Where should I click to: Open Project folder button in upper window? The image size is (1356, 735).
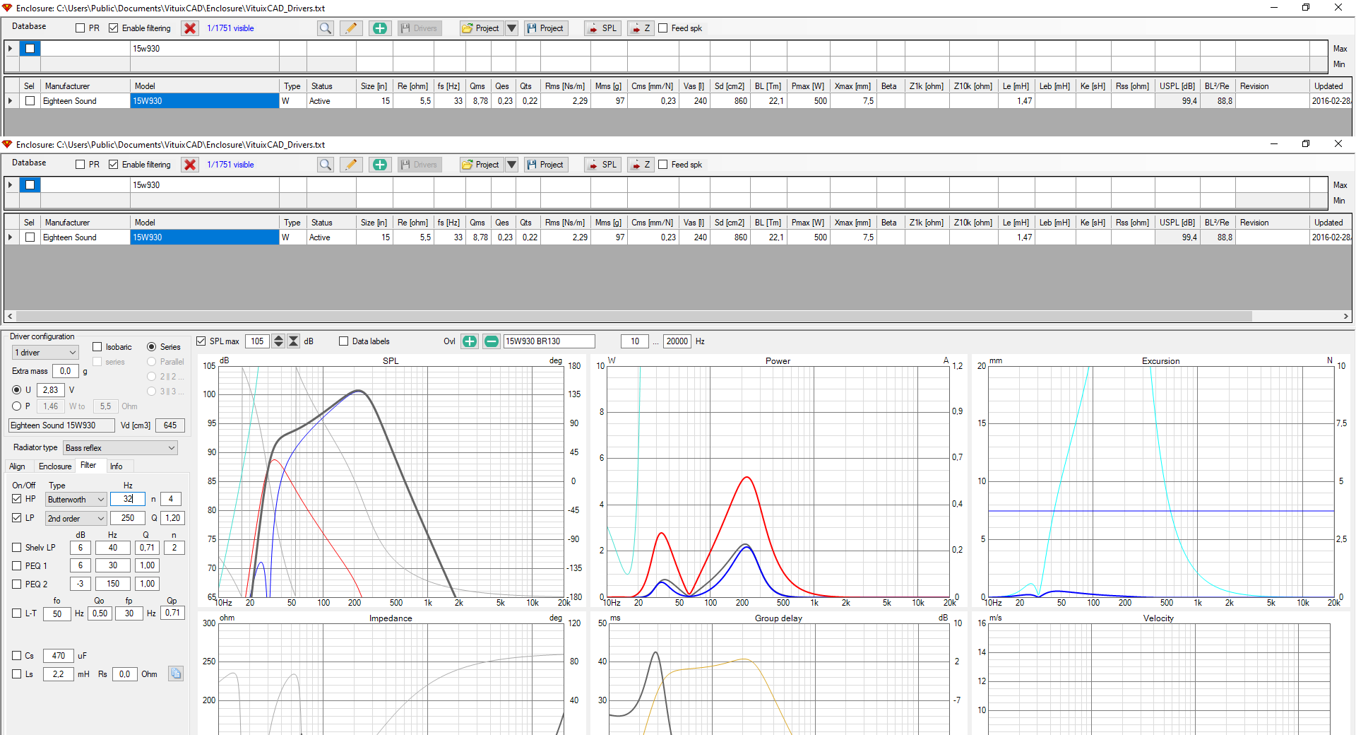(x=481, y=28)
